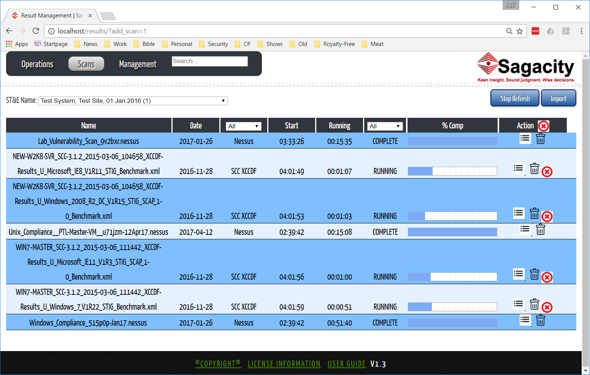Open detailed results for Lab_Vulnerability_Scan_9v2bxr.nessus
The image size is (590, 375).
tap(525, 138)
